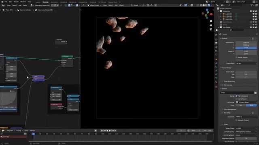Toggle File Extensions checkbox
This screenshot has height=145, width=259.
pos(236,96)
